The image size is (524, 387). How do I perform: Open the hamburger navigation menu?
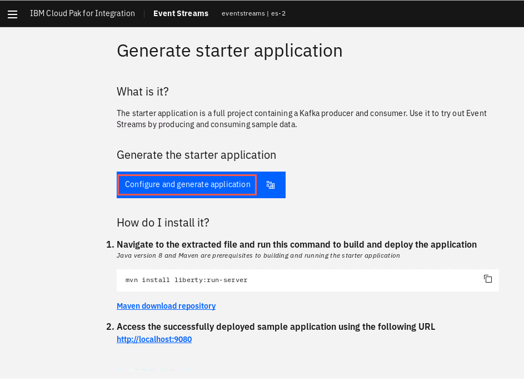[x=12, y=14]
